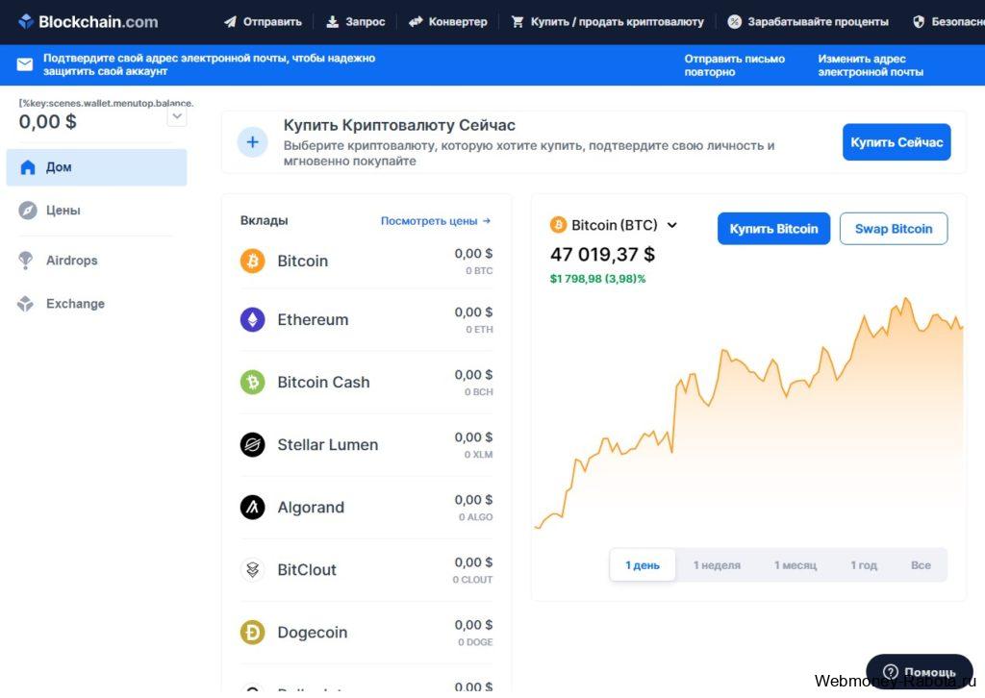Click the 0 BTC balance text
985x698 pixels.
479,270
